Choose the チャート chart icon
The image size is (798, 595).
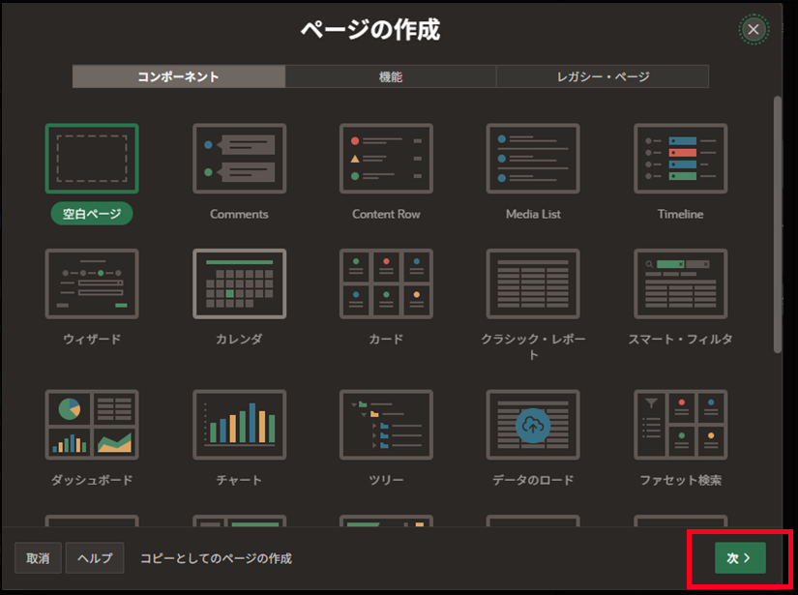239,426
